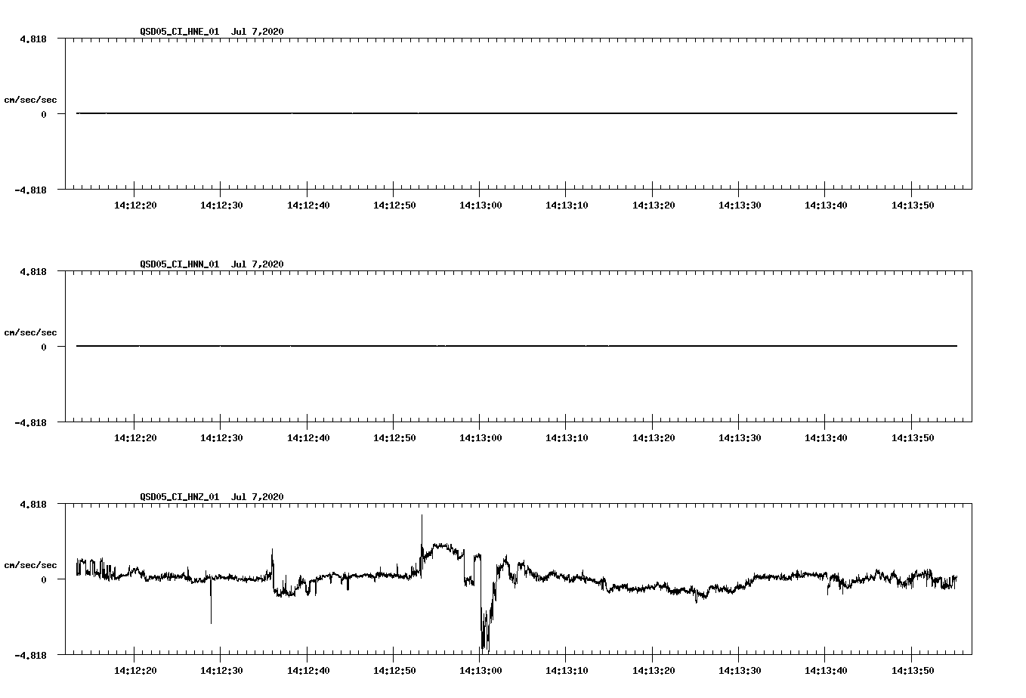The height and width of the screenshot is (698, 1026).
Task: Click the 14:13:30 time label under HNN plot
Action: tap(740, 438)
